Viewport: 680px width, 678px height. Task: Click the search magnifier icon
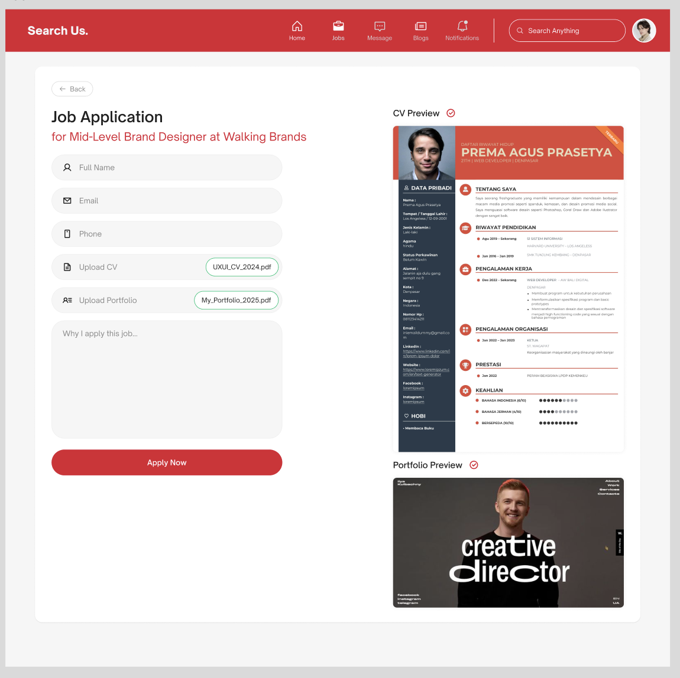click(520, 30)
